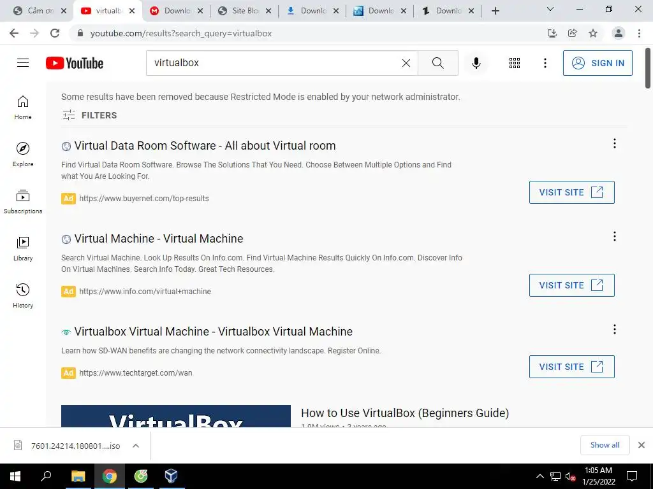
Task: Open taskbar search magnifier
Action: click(46, 476)
